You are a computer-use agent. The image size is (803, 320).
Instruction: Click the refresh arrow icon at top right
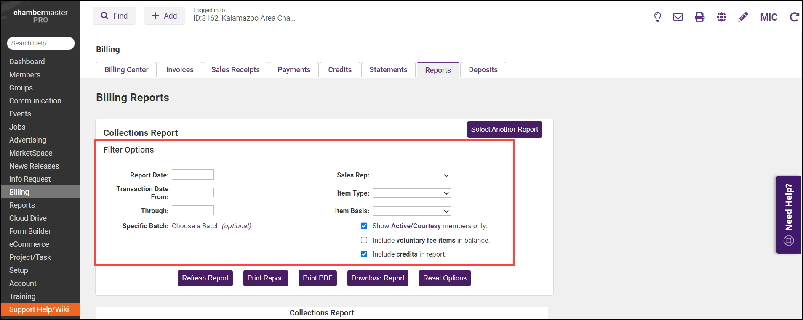click(794, 17)
